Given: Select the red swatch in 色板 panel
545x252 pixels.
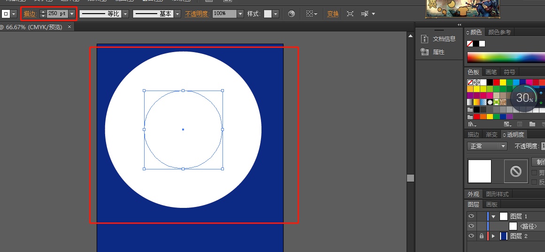Looking at the screenshot, I should [x=496, y=83].
